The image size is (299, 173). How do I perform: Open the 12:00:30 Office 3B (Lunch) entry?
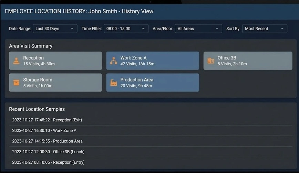point(48,152)
